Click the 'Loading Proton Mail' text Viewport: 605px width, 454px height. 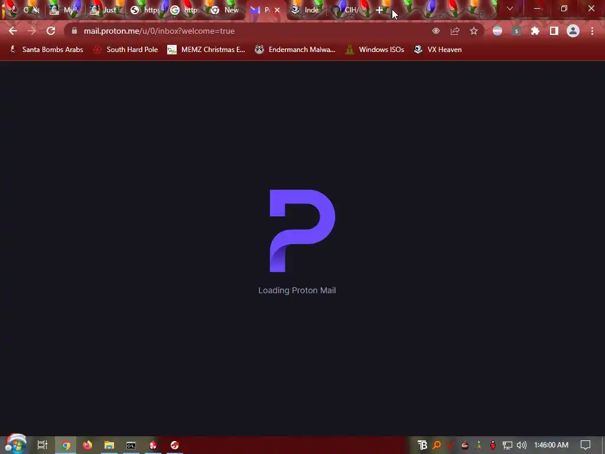coord(297,290)
